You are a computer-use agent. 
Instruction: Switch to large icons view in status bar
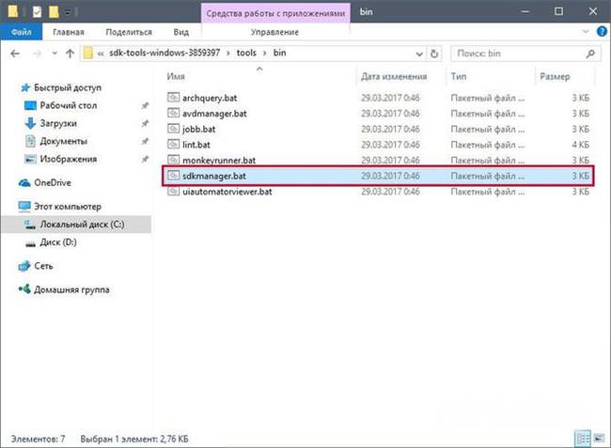[x=599, y=439]
